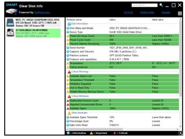Collapse the Critical Warnings section

80,72
